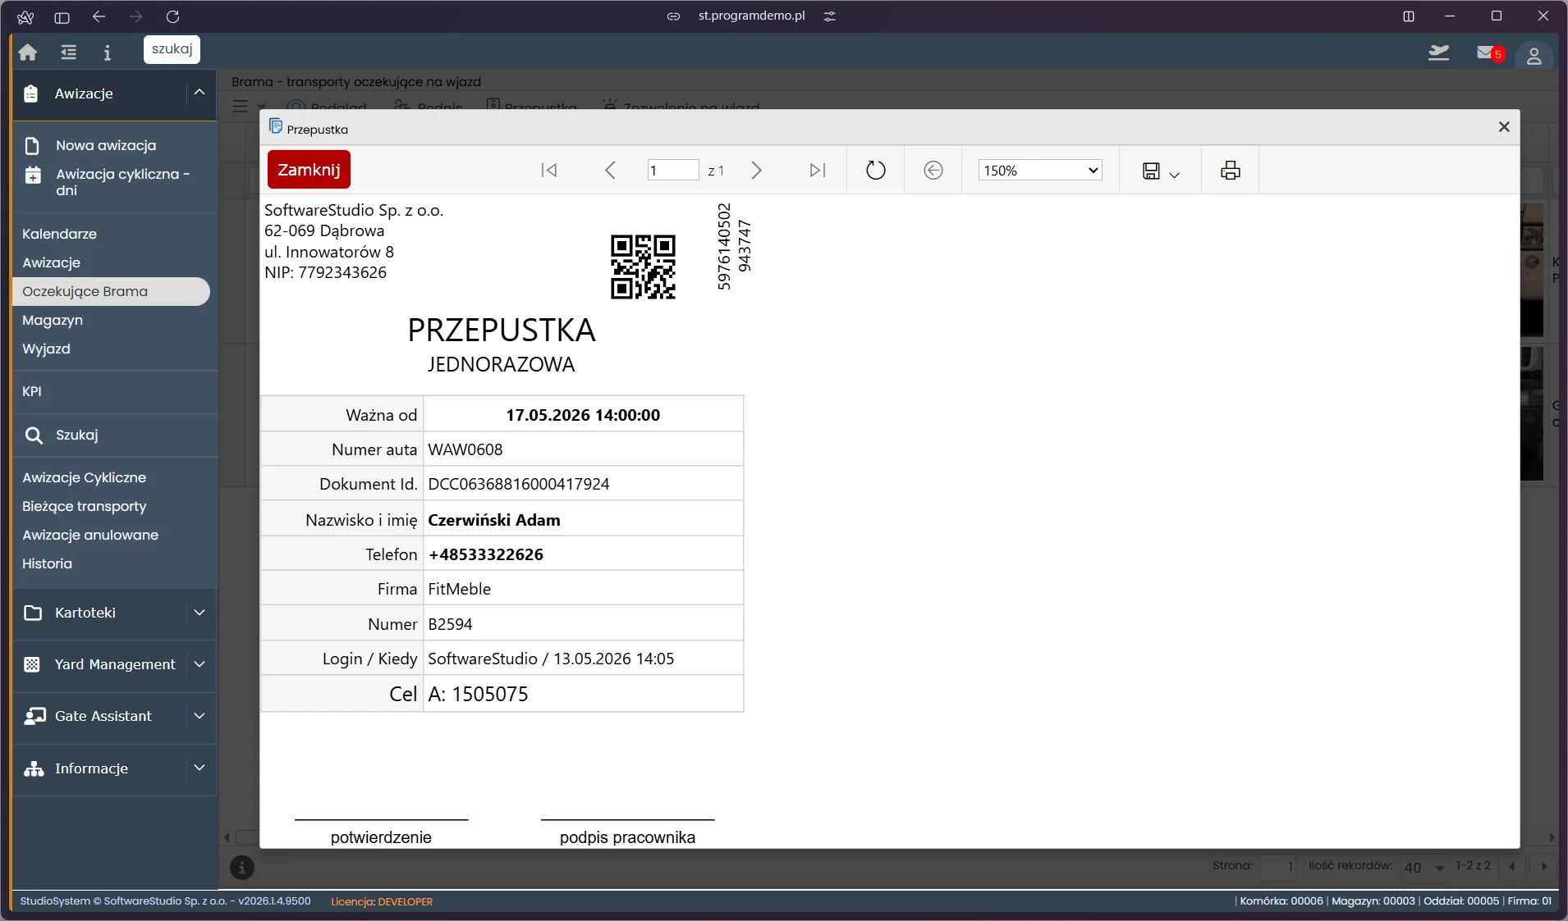1568x921 pixels.
Task: Open the site settings tune icon
Action: [830, 16]
